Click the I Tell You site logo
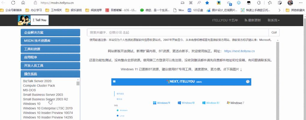 click(x=33, y=20)
